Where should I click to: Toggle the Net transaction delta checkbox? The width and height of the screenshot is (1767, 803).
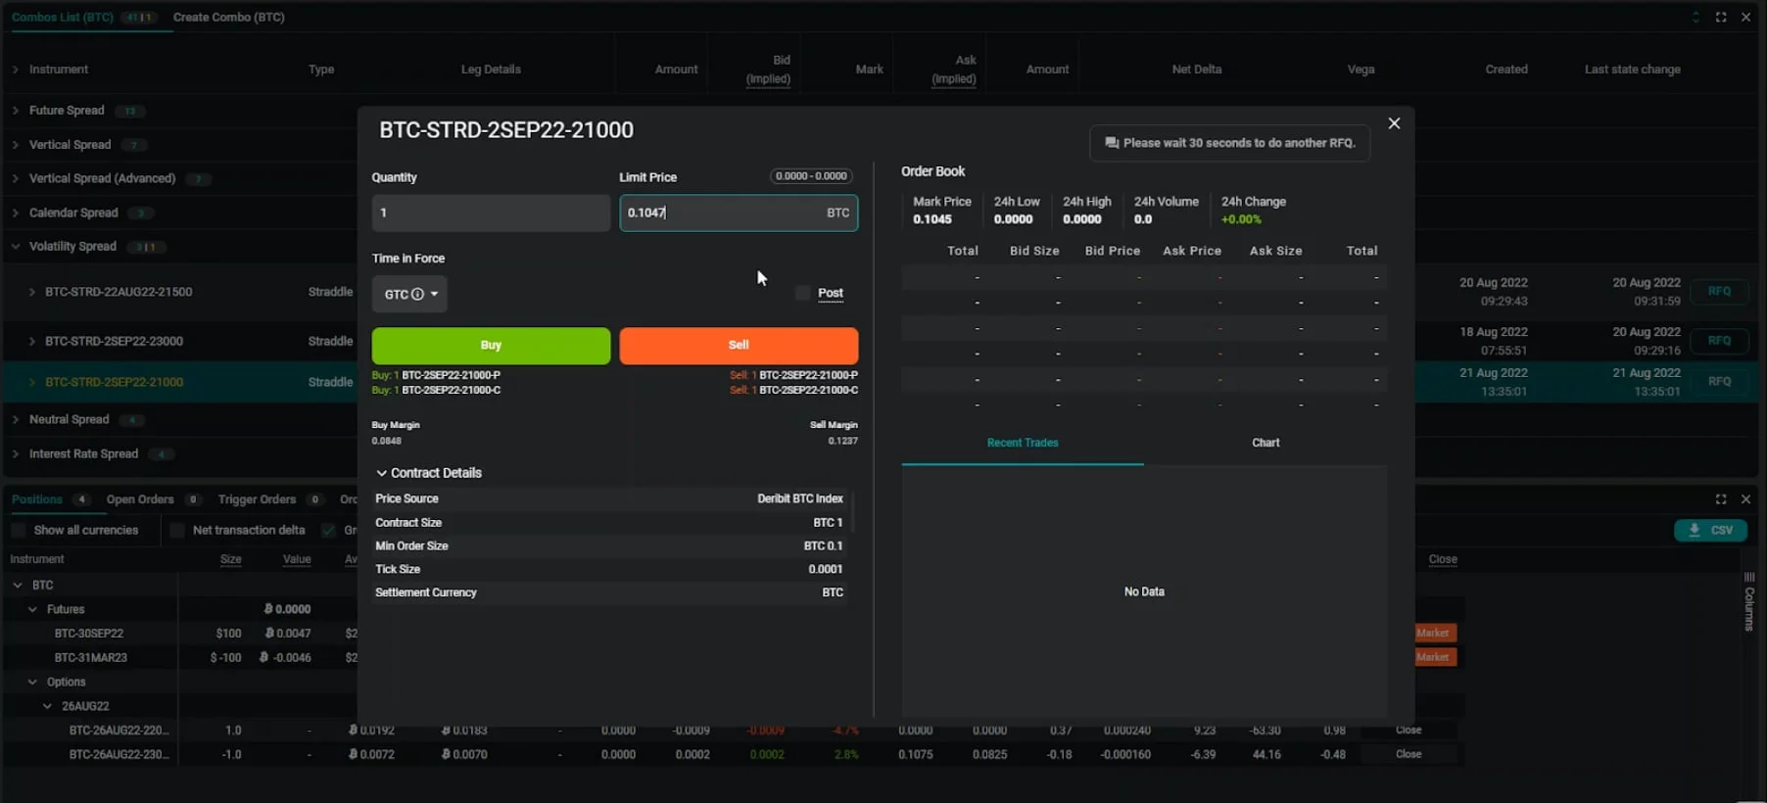click(x=176, y=530)
